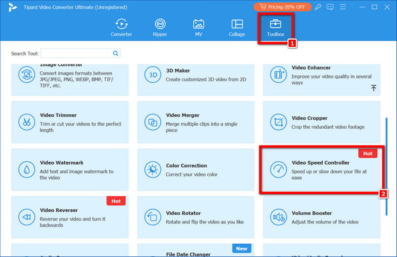Click the window title text

75,7
